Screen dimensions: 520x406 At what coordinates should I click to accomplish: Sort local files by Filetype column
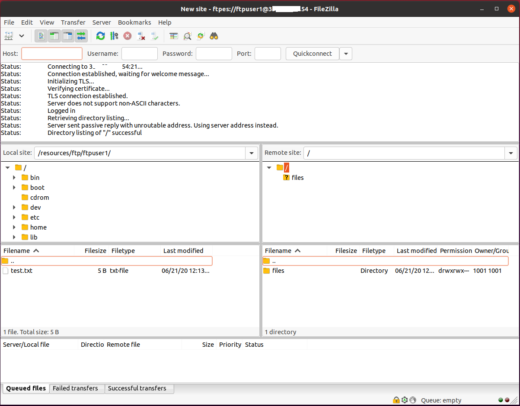click(x=135, y=251)
